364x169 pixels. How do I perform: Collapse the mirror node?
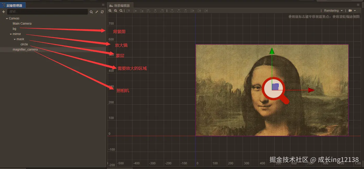pos(11,34)
